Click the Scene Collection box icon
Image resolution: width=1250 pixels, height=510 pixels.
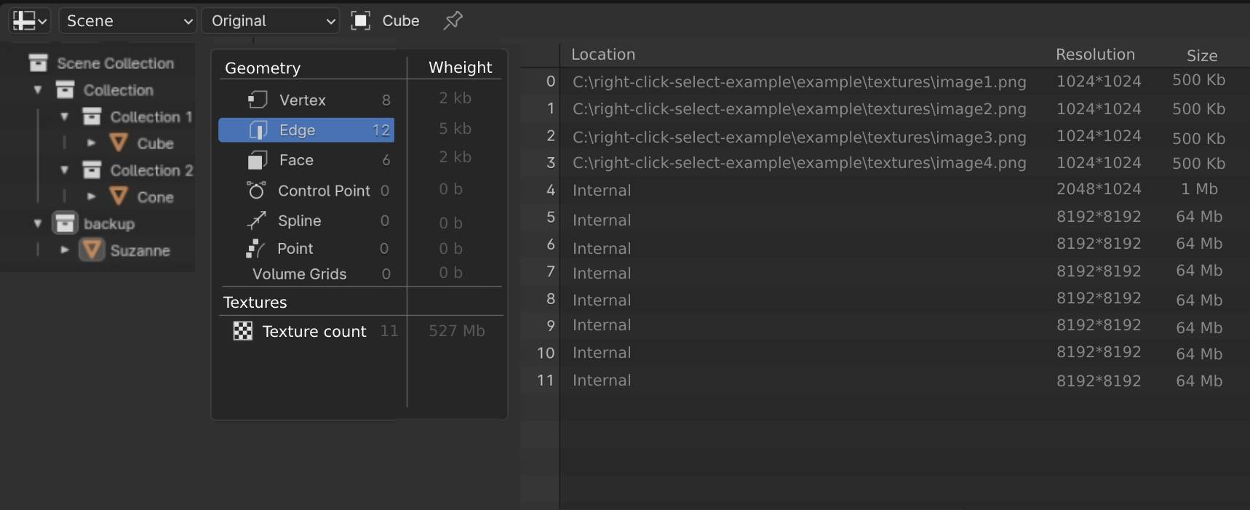click(38, 63)
